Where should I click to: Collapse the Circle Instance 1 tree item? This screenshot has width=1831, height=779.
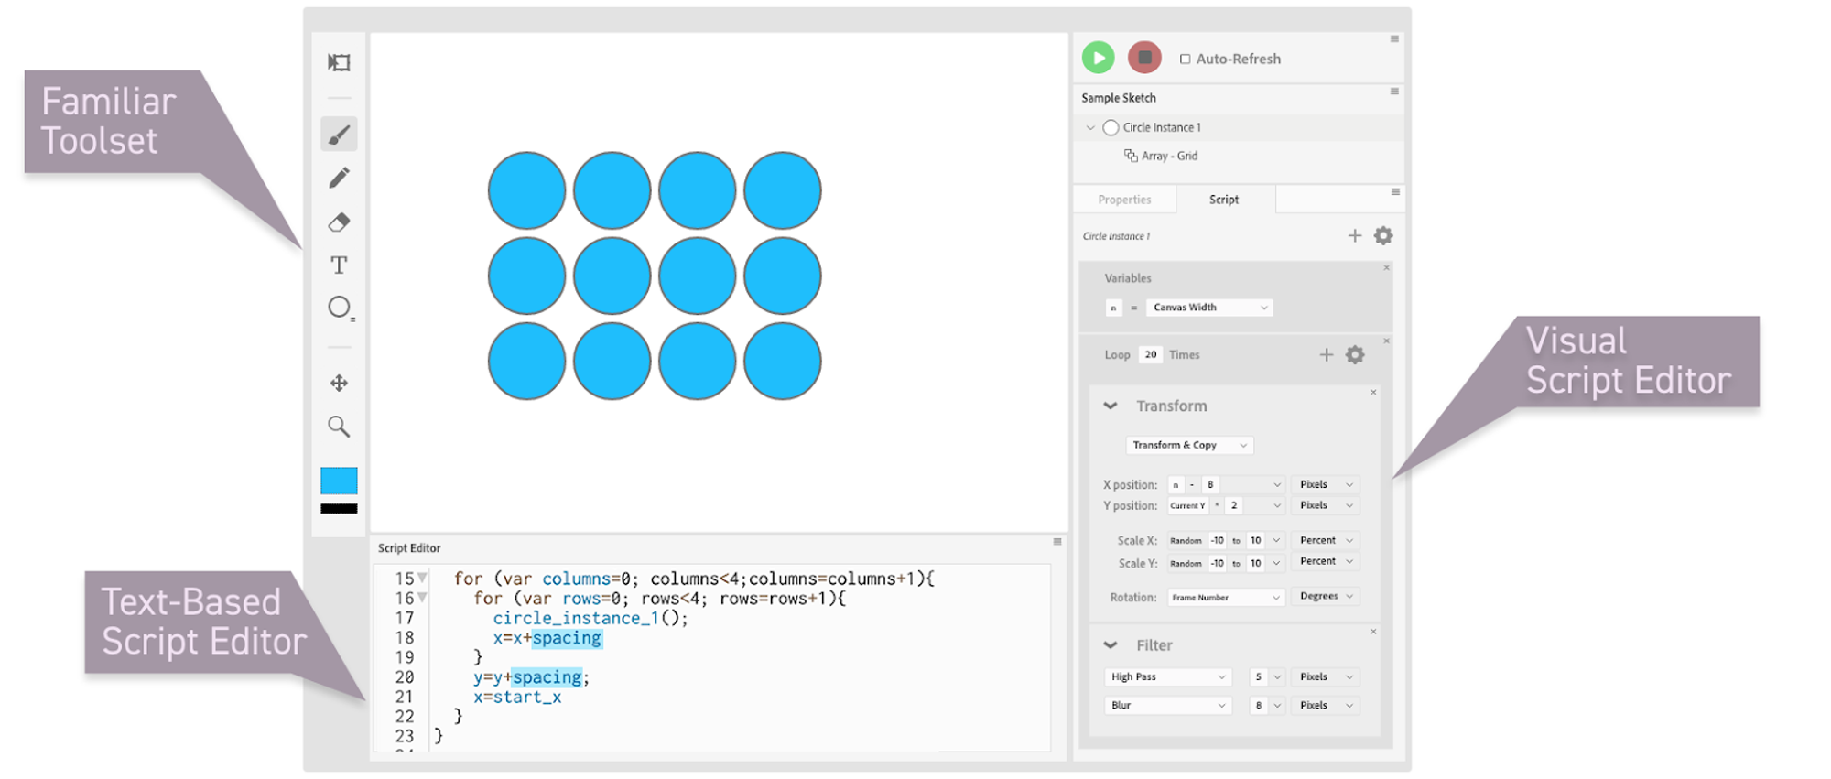[1090, 128]
